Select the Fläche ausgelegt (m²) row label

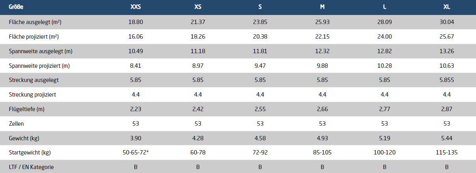35,22
